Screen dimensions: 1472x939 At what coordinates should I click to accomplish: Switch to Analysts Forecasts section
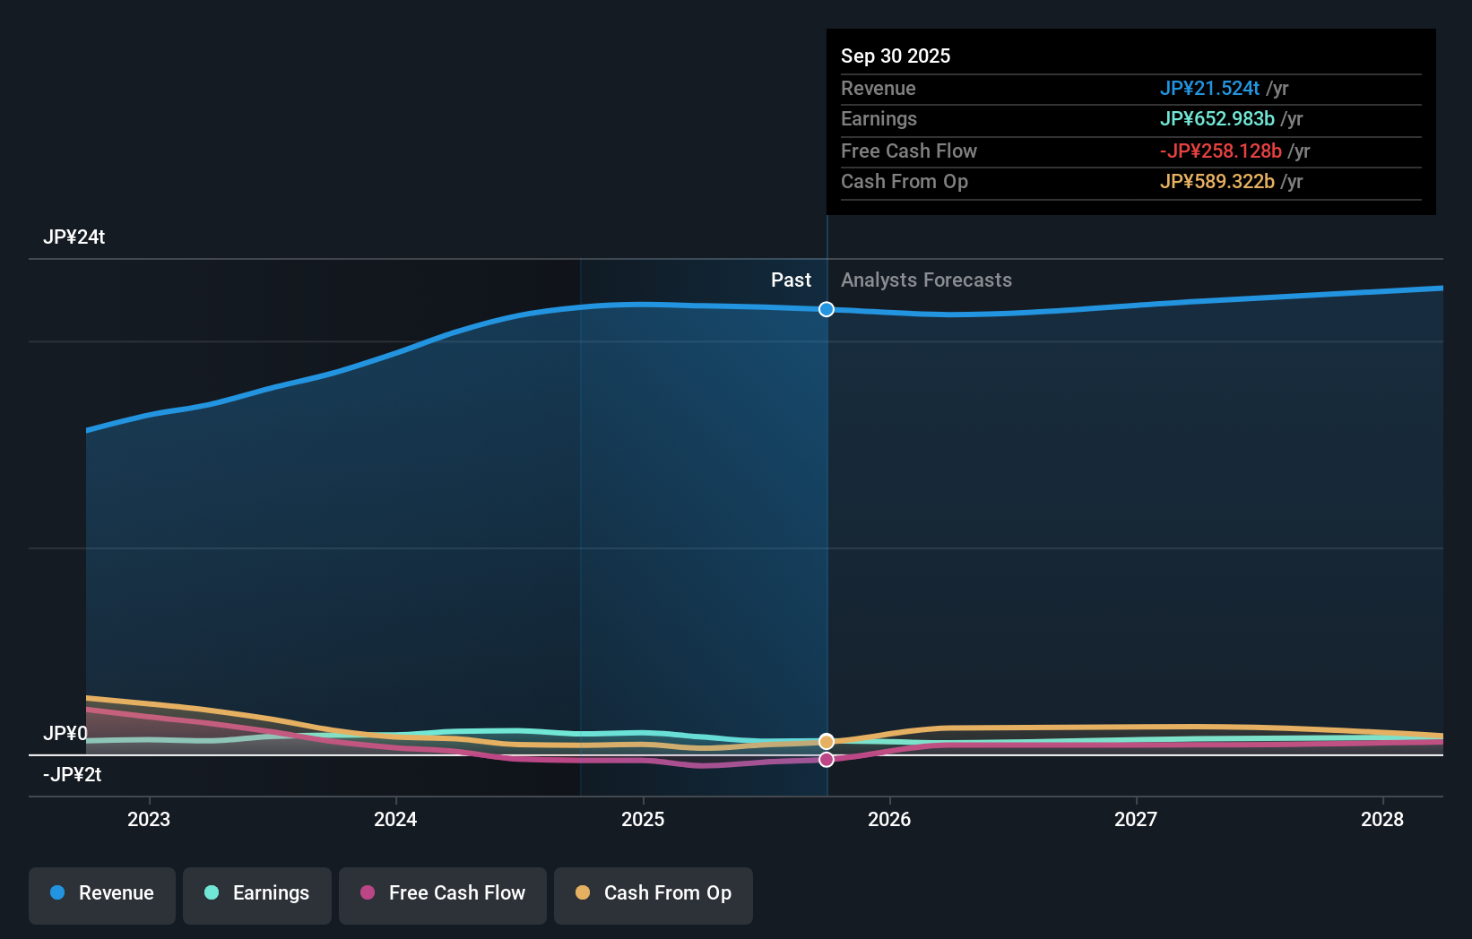click(926, 280)
